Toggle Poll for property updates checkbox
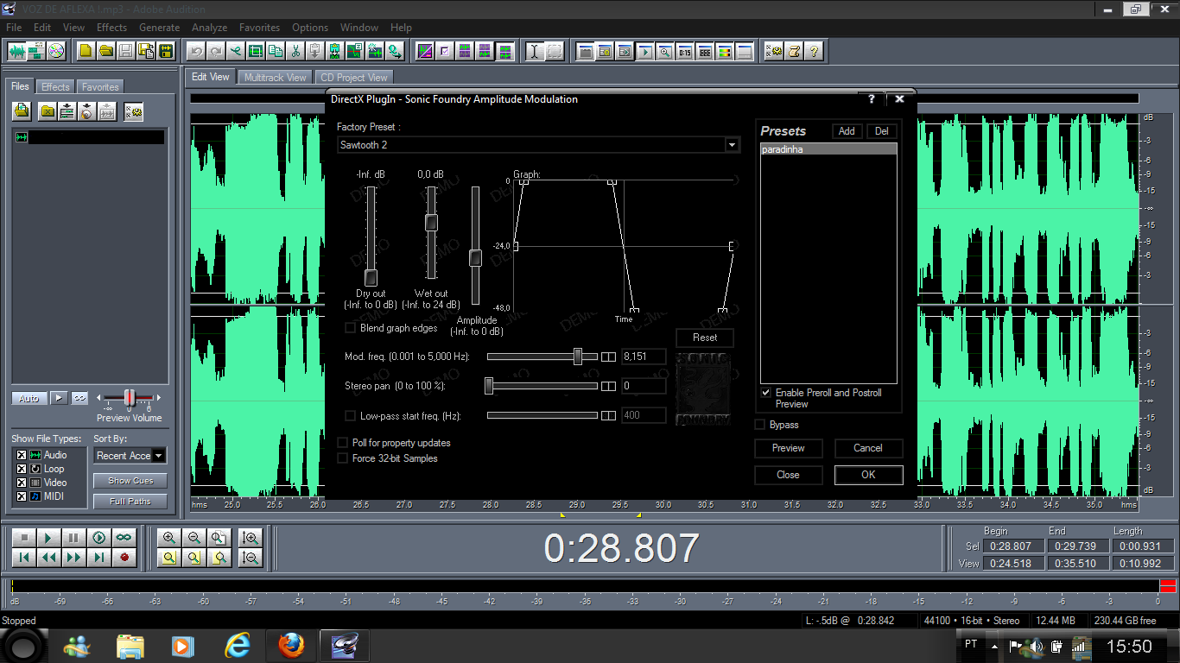 343,443
